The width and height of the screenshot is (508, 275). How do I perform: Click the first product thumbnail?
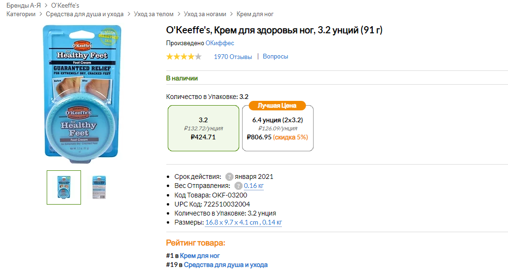[64, 187]
